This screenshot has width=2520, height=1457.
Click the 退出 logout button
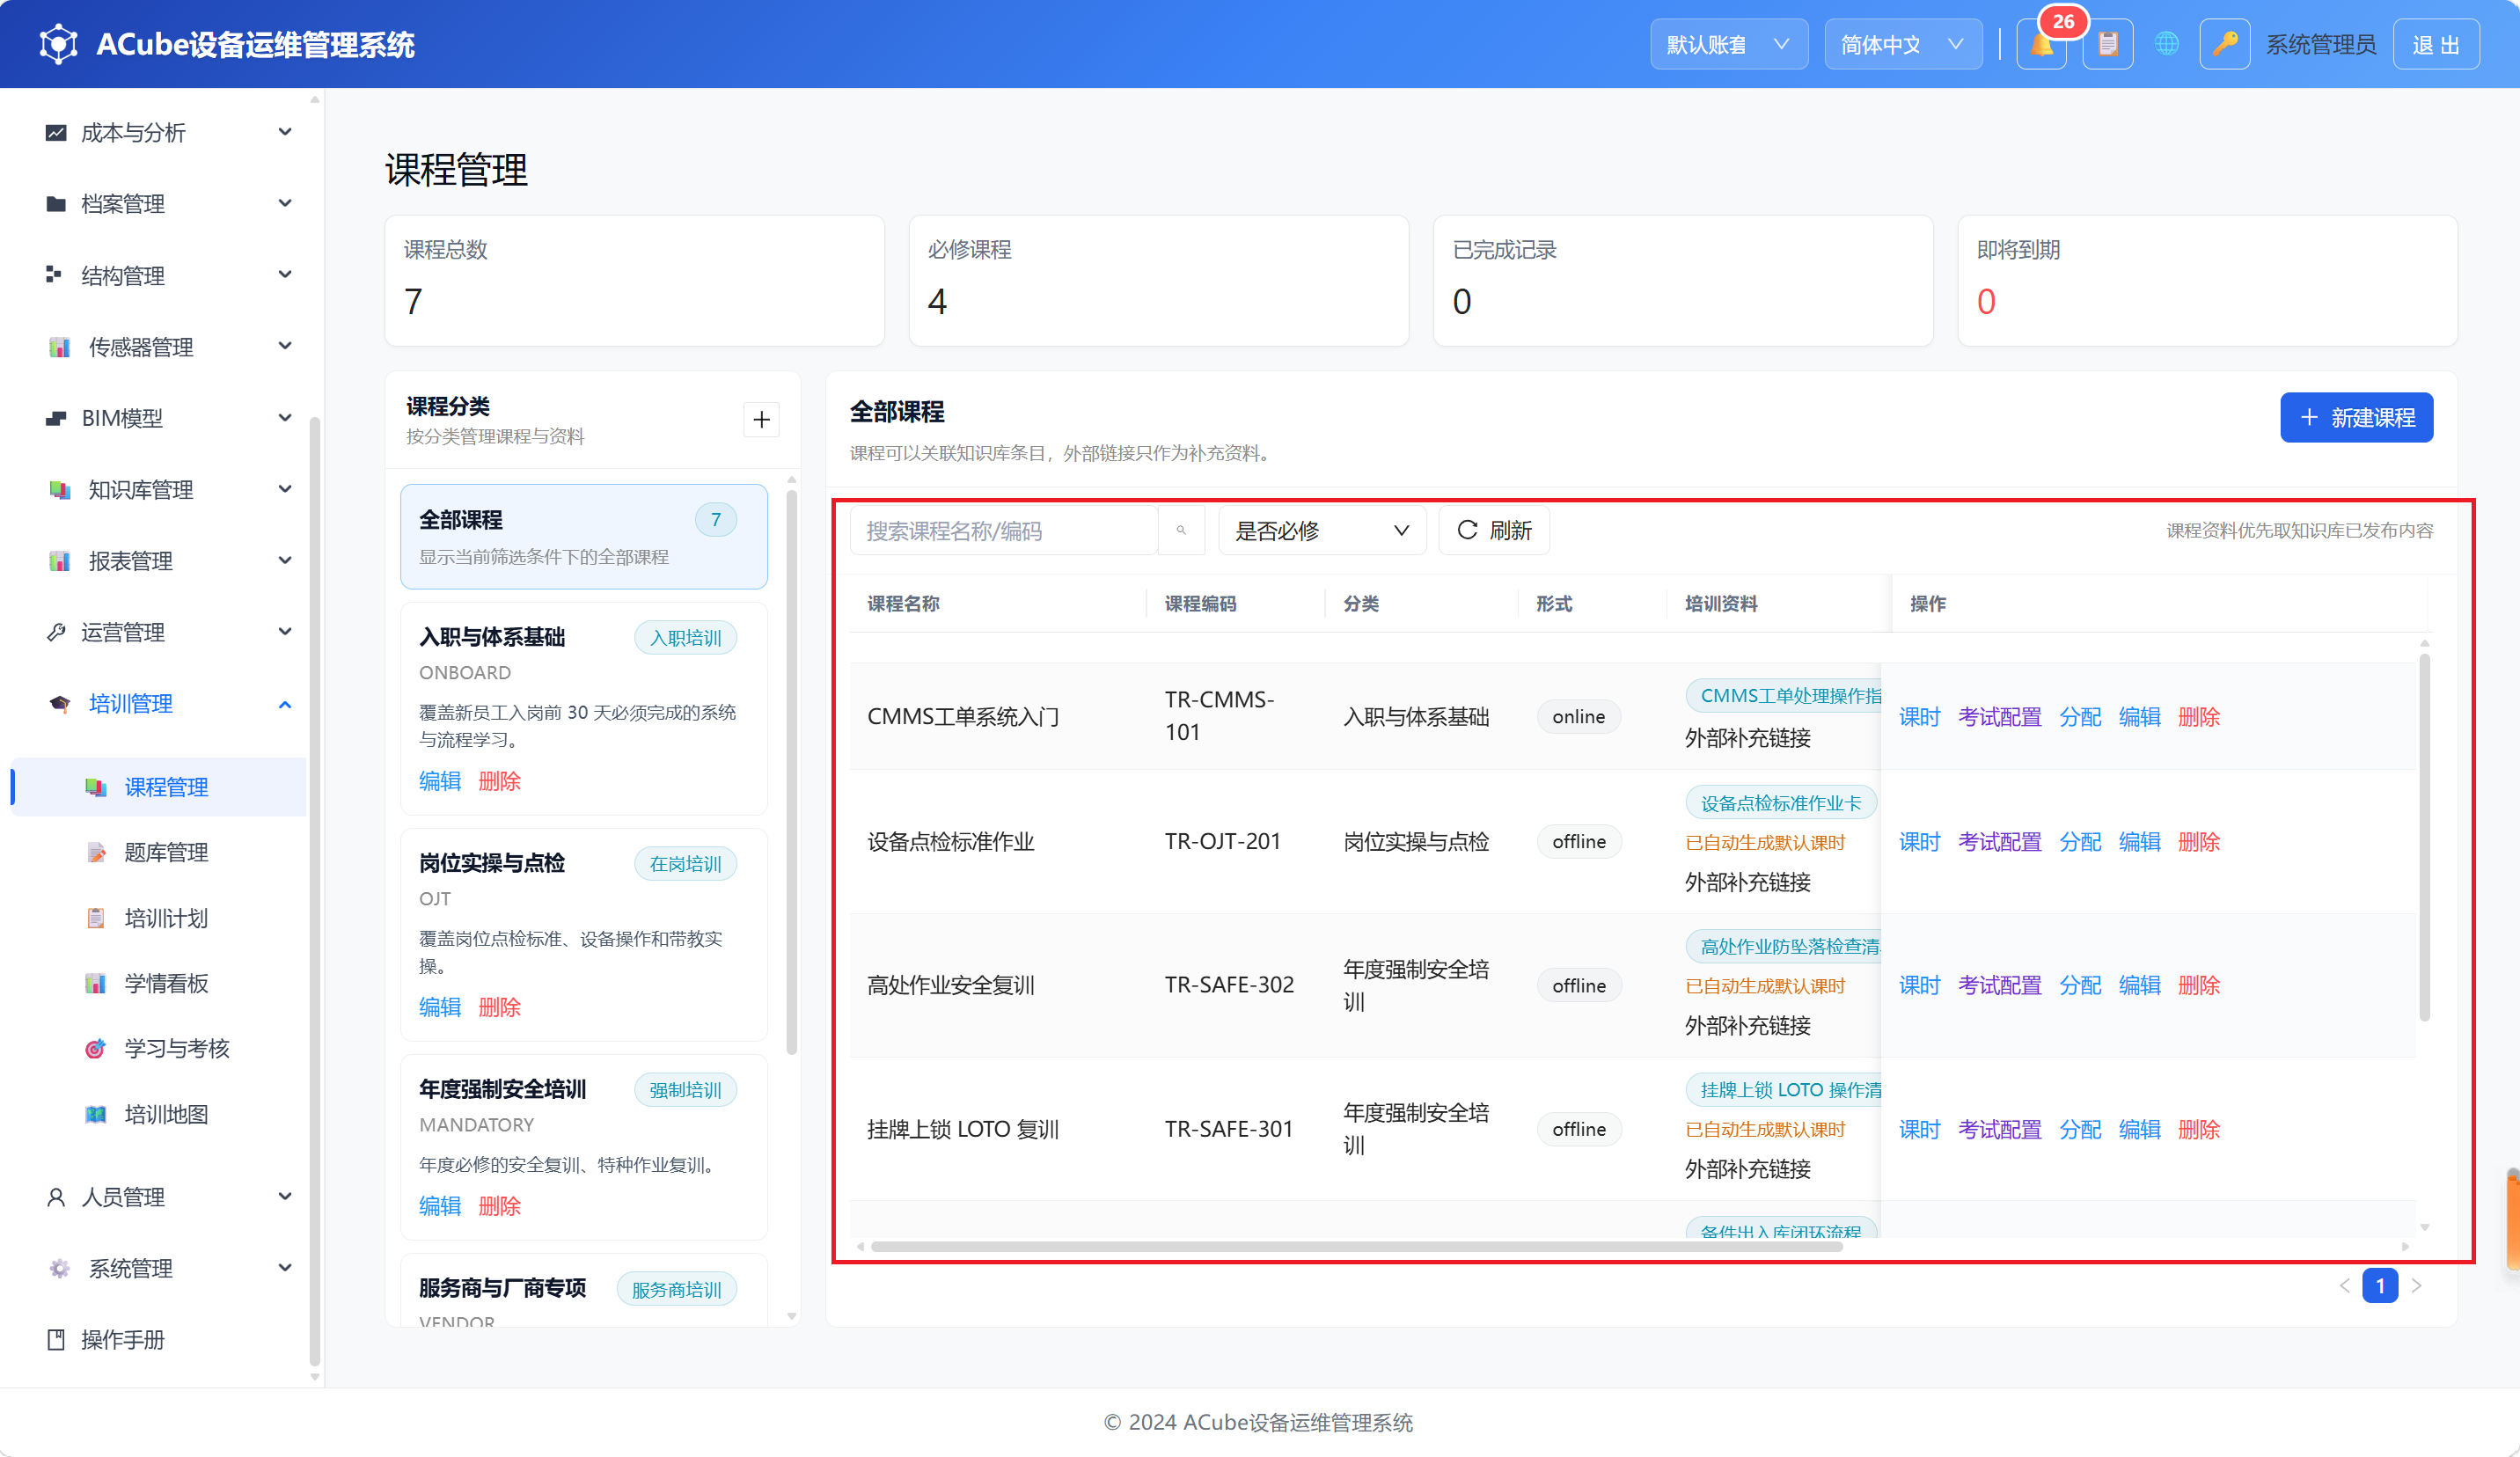[2435, 44]
